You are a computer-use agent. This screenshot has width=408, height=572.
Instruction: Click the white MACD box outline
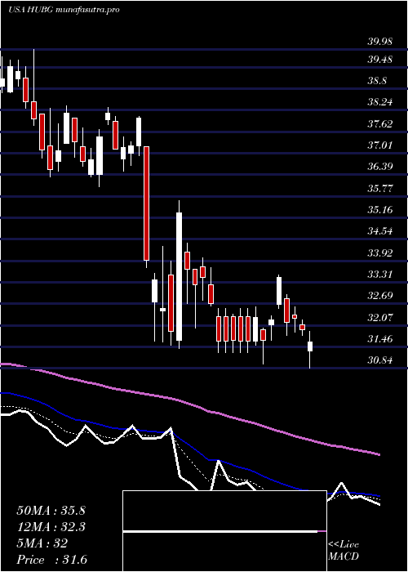(x=224, y=531)
